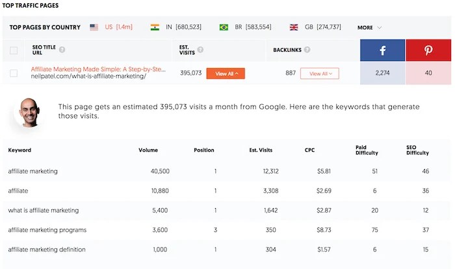Click the help icon next to Backlinks

tap(307, 50)
